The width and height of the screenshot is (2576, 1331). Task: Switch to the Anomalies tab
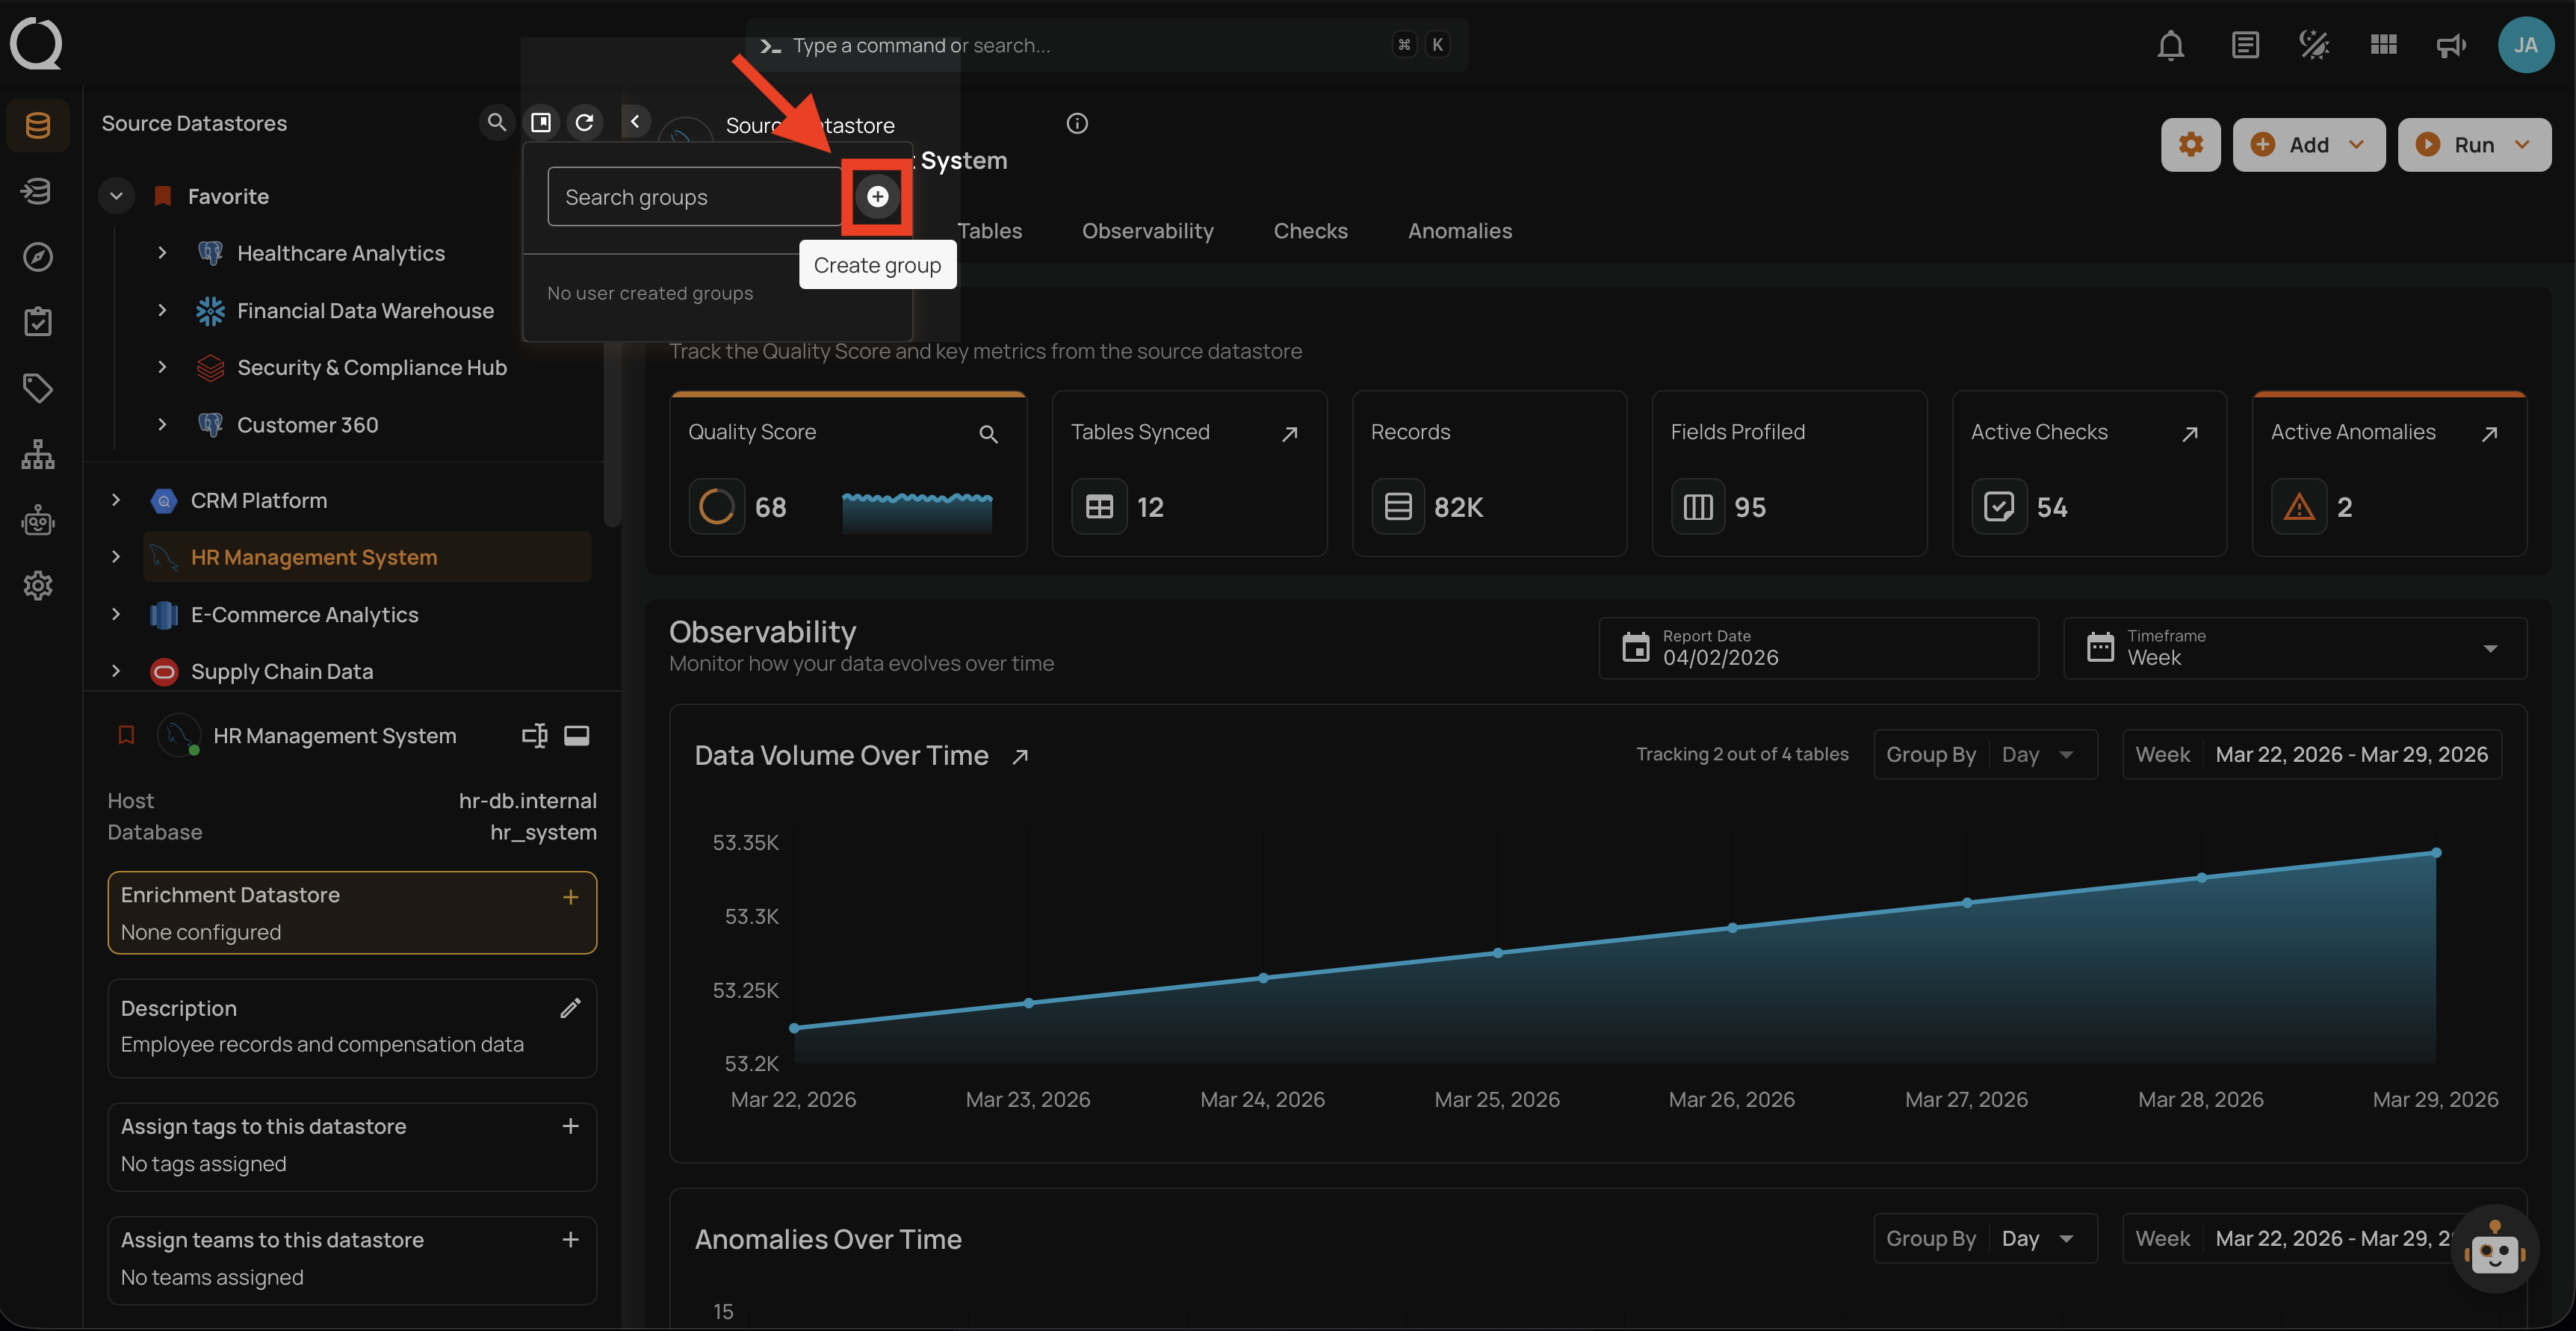pyautogui.click(x=1459, y=231)
